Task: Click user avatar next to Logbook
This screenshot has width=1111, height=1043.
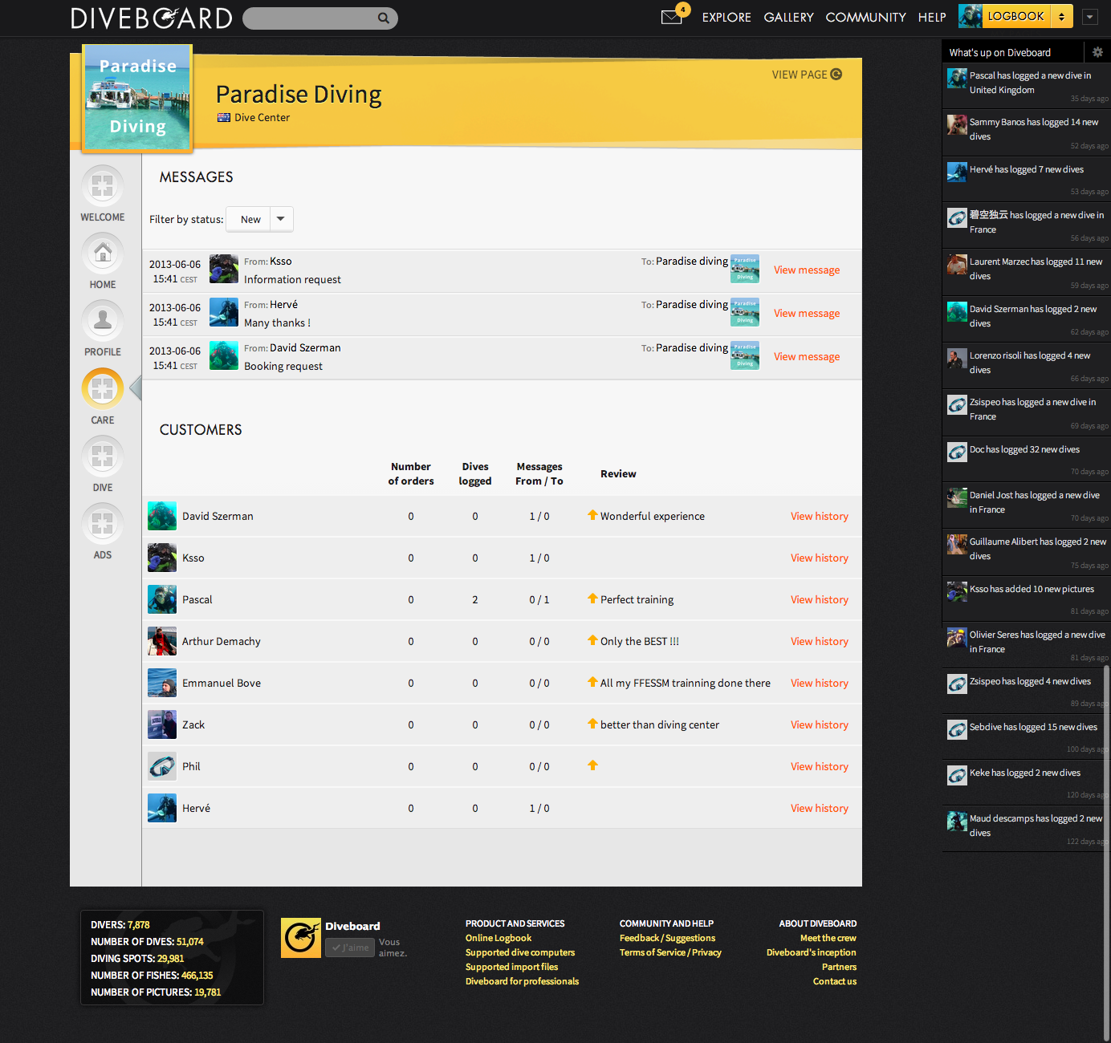Action: pyautogui.click(x=970, y=16)
